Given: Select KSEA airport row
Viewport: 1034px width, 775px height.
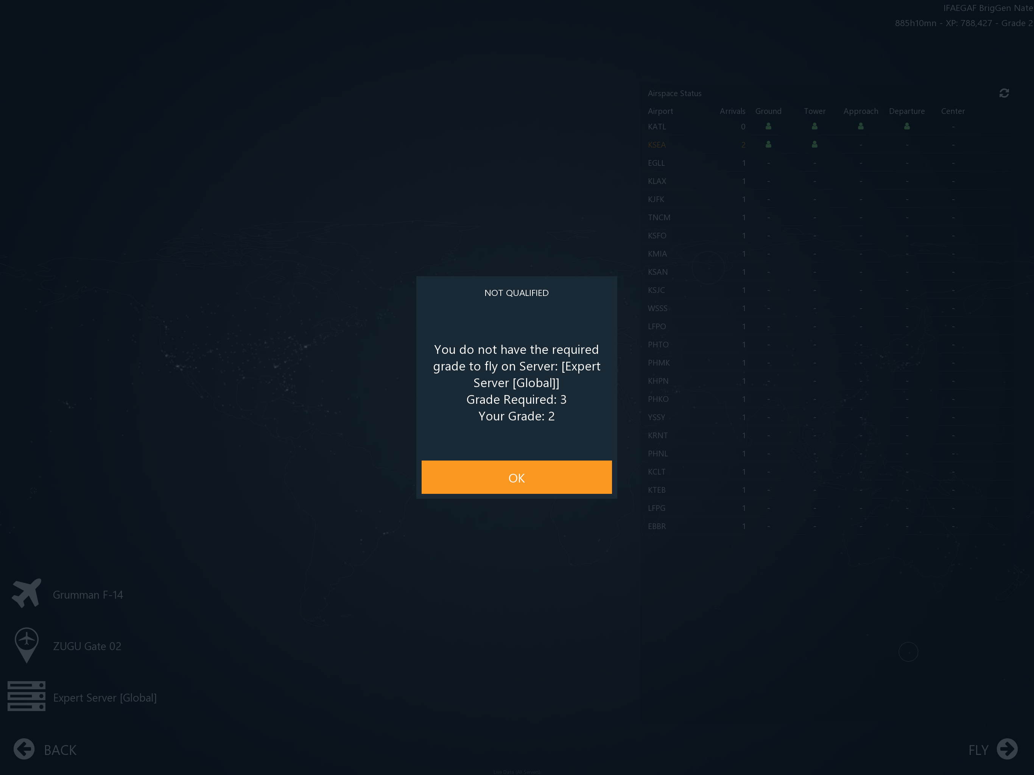Looking at the screenshot, I should pos(656,145).
